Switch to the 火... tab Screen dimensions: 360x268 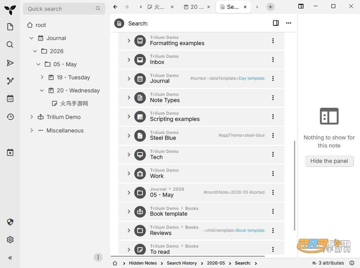pyautogui.click(x=157, y=7)
